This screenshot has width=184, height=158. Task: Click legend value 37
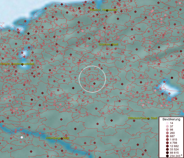[x=172, y=126]
